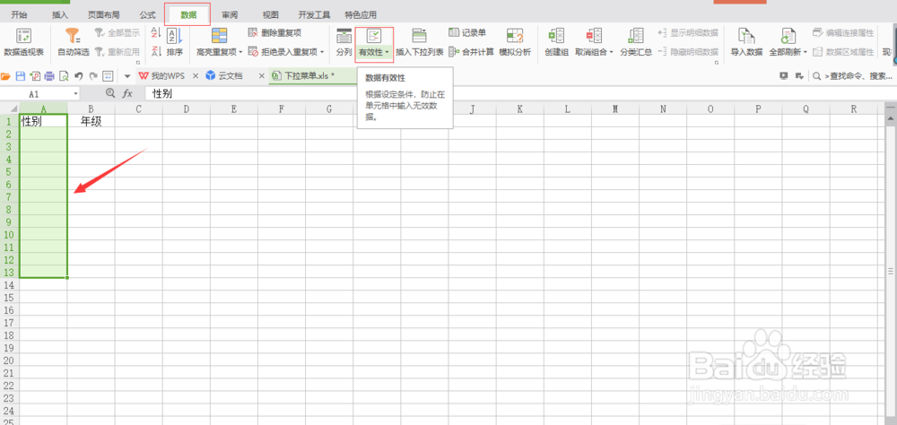This screenshot has width=897, height=425.
Task: Select column header D
Action: coord(186,108)
